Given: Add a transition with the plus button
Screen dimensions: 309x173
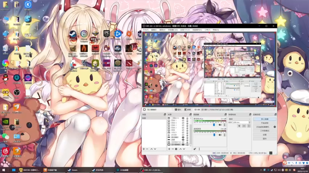Looking at the screenshot, I should coord(239,126).
